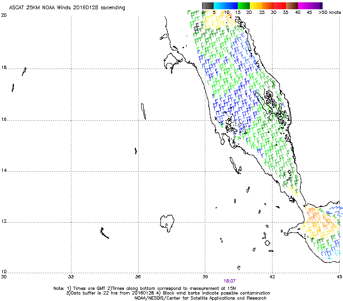Click the note line starting 'Note: 1) Times are GMT'
Viewport: 343px width, 301px height.
(x=145, y=288)
